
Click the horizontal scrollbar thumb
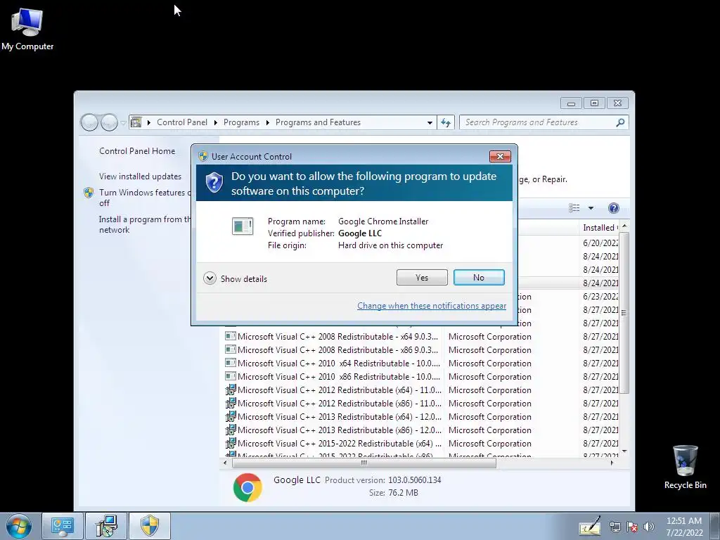click(364, 463)
